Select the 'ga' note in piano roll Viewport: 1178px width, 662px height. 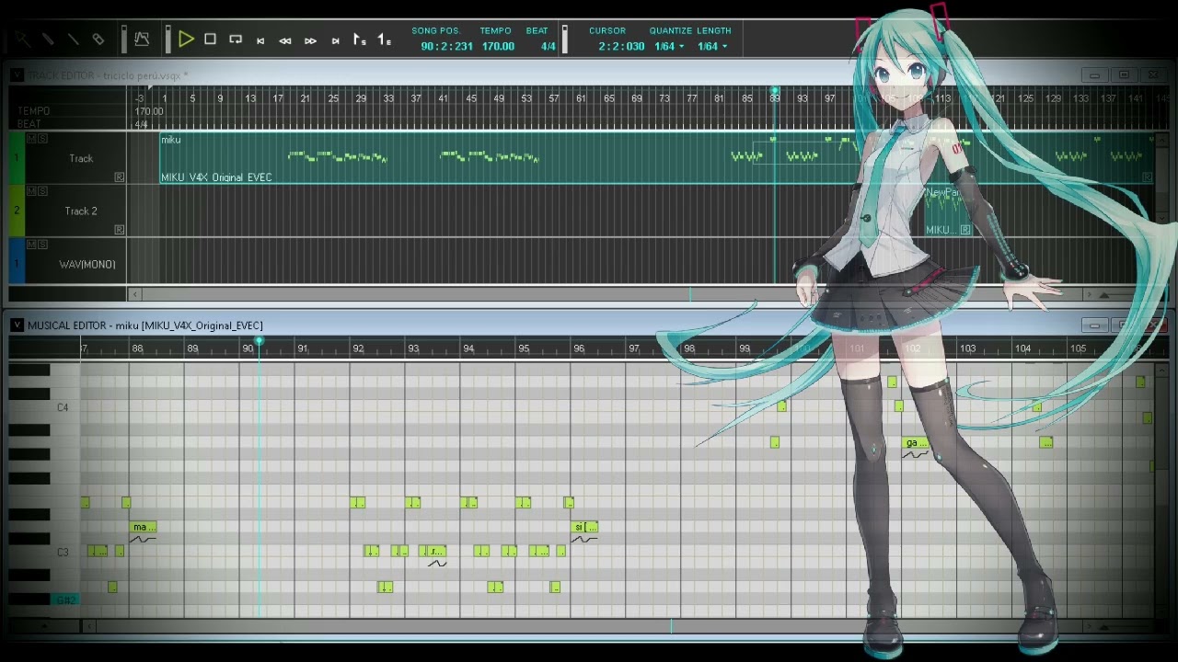[x=915, y=442]
